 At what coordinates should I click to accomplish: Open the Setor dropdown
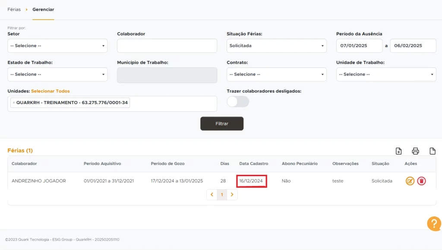coord(57,46)
